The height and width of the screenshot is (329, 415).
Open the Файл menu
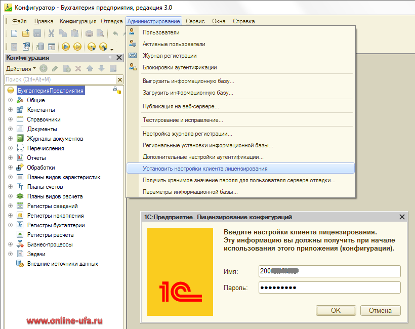pos(19,21)
